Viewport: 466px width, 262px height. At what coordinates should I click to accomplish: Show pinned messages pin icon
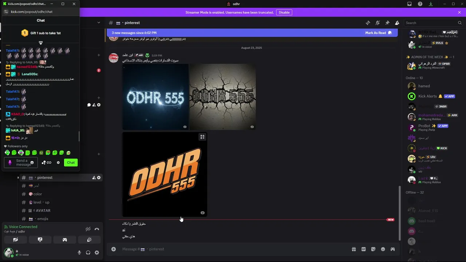(x=387, y=23)
